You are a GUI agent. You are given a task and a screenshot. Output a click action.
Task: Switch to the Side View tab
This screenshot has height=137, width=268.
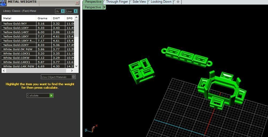click(x=139, y=2)
